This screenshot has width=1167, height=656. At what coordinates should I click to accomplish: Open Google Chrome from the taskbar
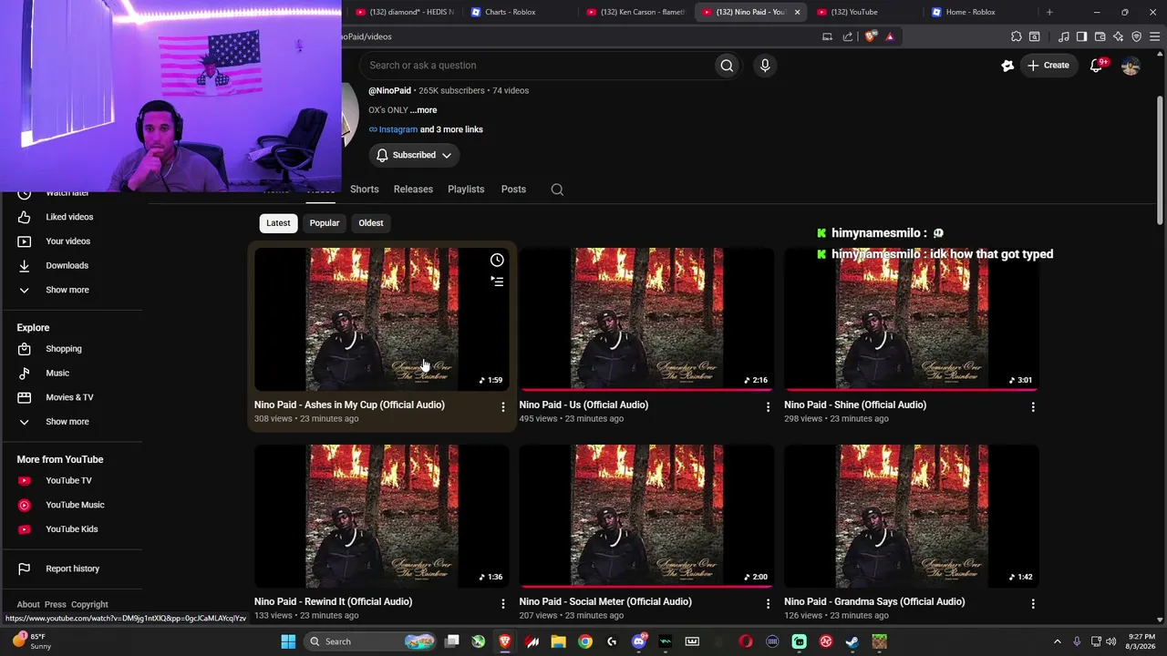tap(585, 641)
